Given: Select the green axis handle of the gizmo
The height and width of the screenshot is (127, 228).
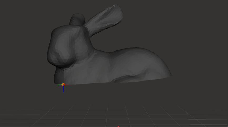Looking at the screenshot, I should click(x=59, y=85).
